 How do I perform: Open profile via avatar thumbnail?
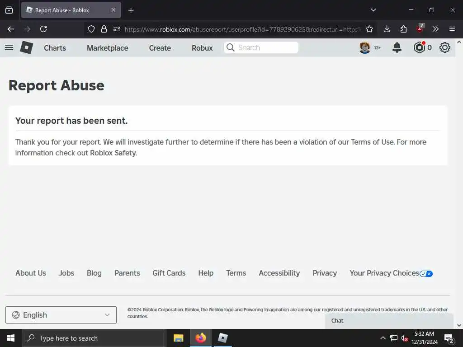tap(365, 47)
